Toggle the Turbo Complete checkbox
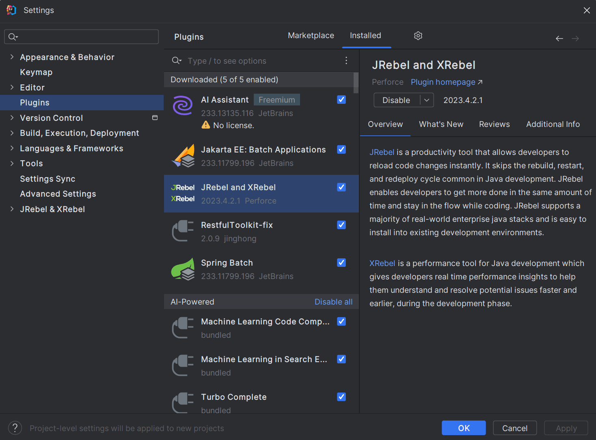The height and width of the screenshot is (440, 596). (x=341, y=397)
